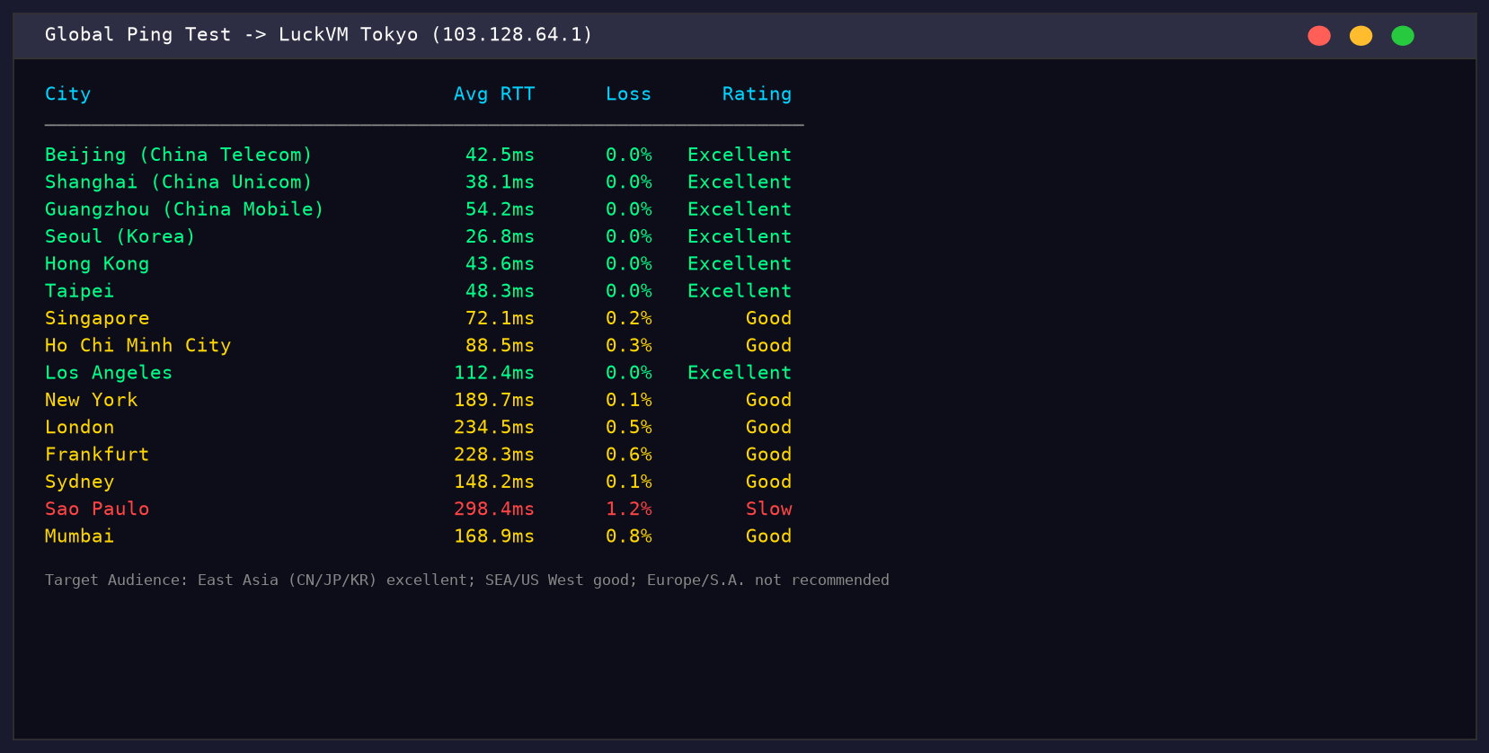Click the 1.2% loss for Sao Paulo
1489x753 pixels.
click(x=629, y=509)
